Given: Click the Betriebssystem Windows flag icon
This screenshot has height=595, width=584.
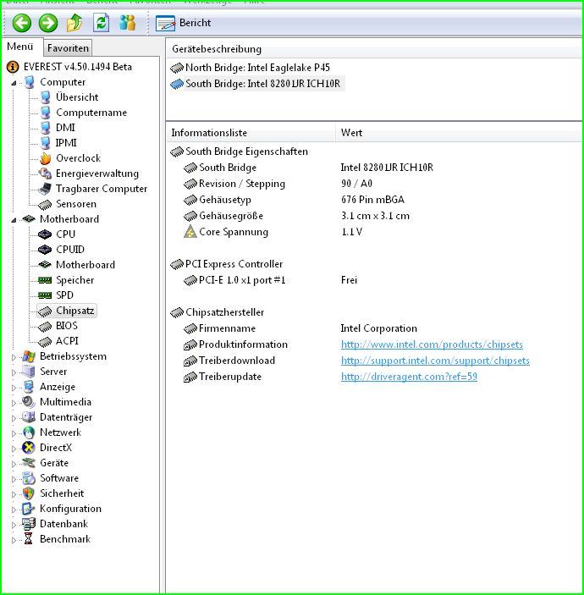Looking at the screenshot, I should [29, 356].
